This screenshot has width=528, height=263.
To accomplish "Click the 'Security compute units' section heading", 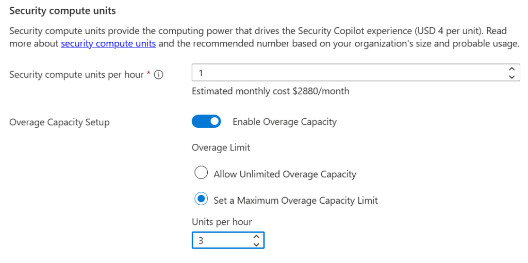I will (62, 10).
